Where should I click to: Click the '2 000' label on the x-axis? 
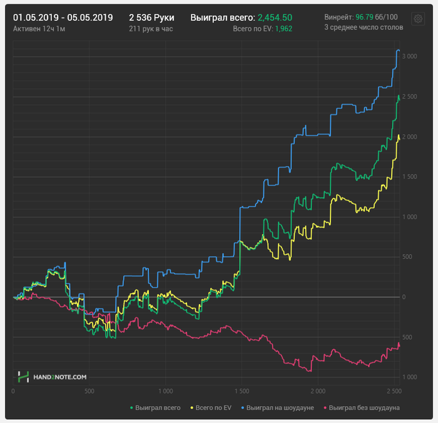pyautogui.click(x=318, y=392)
